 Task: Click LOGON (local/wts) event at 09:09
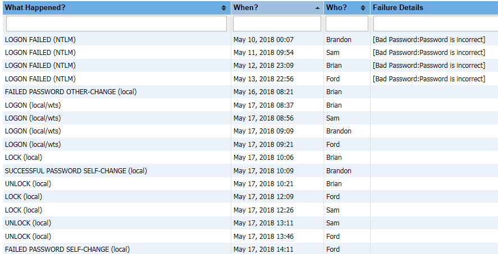tap(33, 131)
